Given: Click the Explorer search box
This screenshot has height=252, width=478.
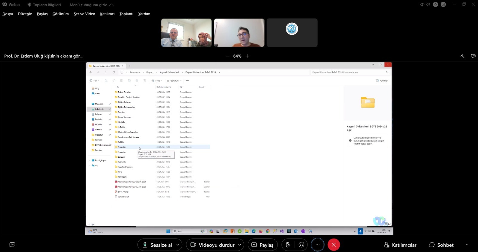Looking at the screenshot, I should (x=350, y=72).
